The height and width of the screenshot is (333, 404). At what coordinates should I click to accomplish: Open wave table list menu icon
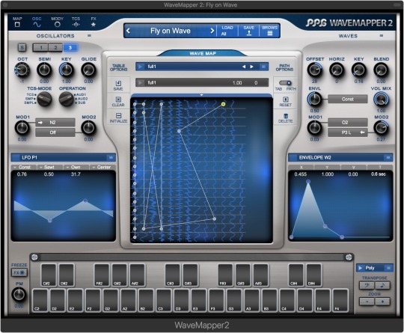263,67
